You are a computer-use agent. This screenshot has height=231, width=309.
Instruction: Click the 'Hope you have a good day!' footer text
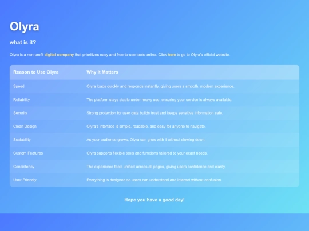point(154,200)
